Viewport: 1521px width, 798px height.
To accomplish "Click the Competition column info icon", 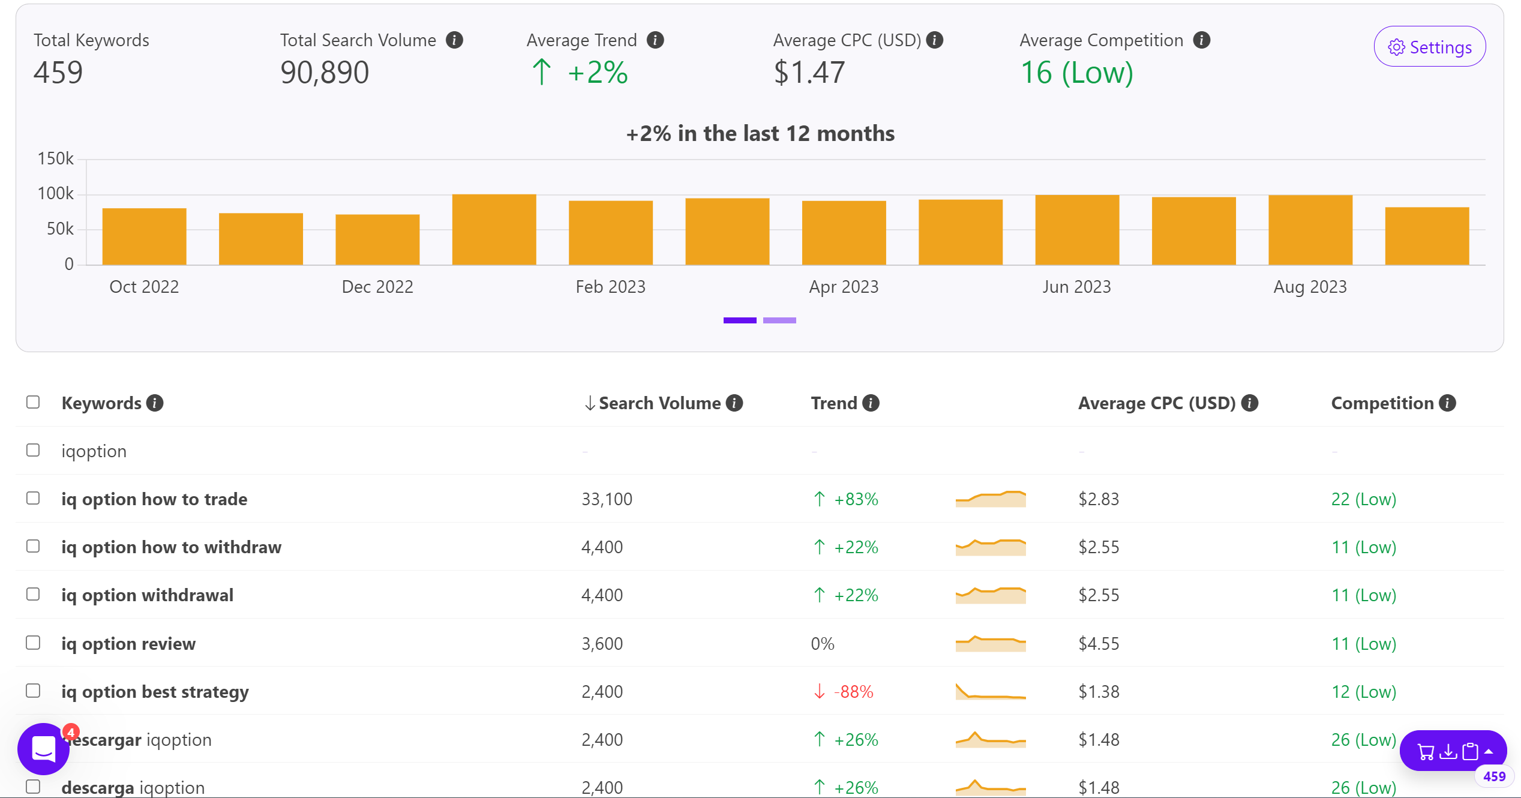I will (x=1447, y=403).
